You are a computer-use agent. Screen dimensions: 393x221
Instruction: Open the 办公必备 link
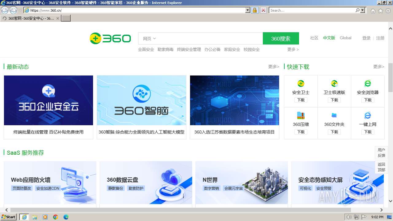coord(212,49)
